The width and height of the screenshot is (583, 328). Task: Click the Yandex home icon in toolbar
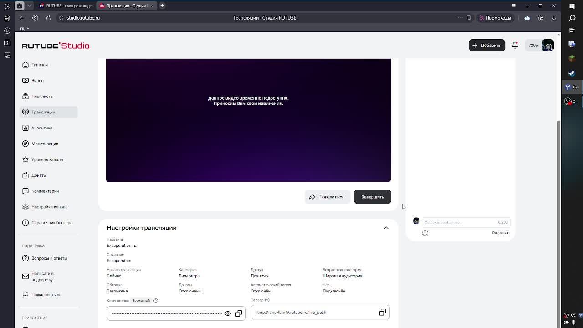(x=35, y=18)
